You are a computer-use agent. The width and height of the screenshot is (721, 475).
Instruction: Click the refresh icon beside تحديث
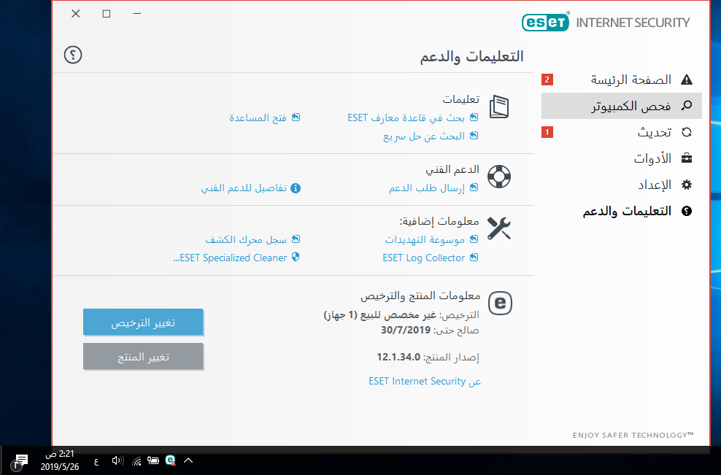[x=687, y=132]
